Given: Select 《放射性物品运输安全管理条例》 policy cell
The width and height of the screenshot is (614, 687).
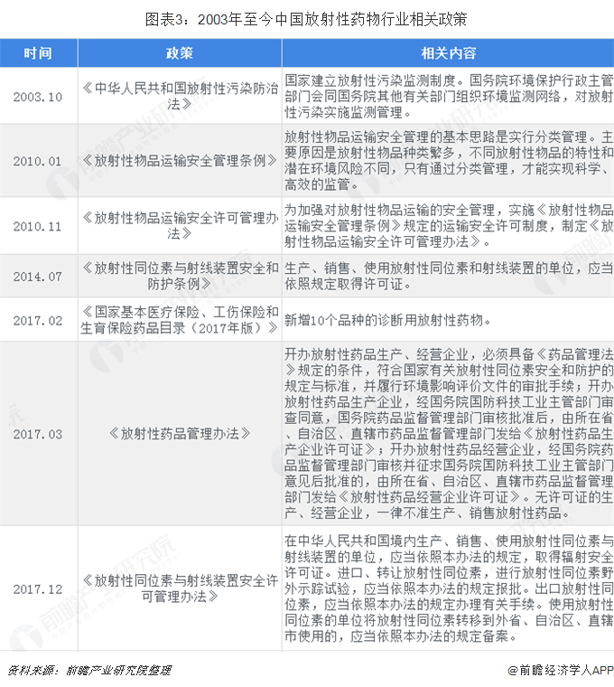Looking at the screenshot, I should coord(179,161).
